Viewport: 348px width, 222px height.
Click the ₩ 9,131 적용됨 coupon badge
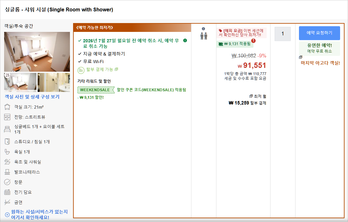tap(235, 44)
